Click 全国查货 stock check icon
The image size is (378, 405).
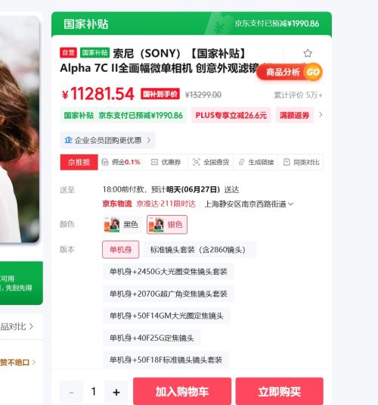click(x=196, y=162)
